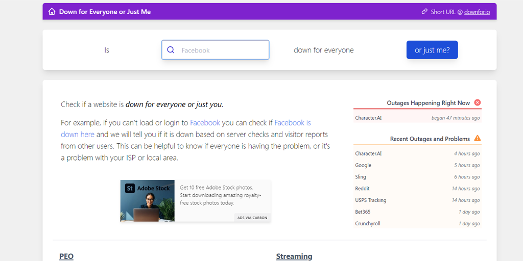Click orange warning icon beside Recent Outages
The image size is (523, 261).
(x=478, y=138)
